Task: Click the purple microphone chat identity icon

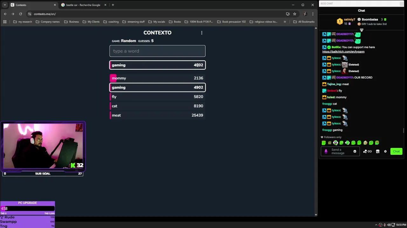Action: pyautogui.click(x=326, y=151)
